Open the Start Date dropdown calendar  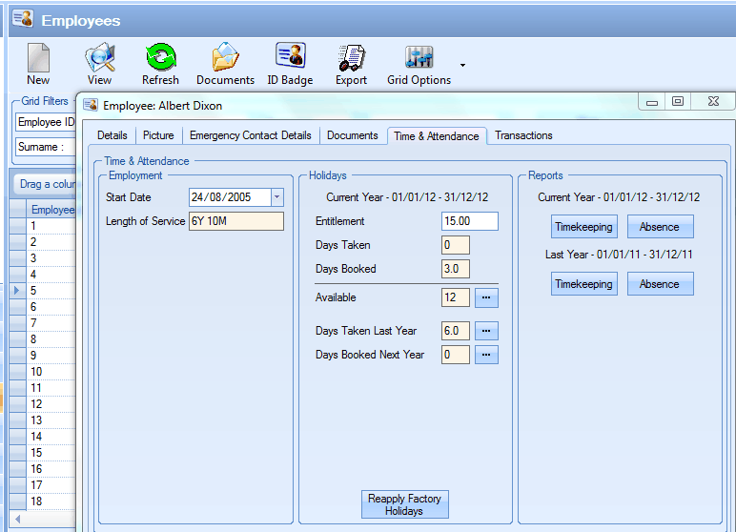pyautogui.click(x=276, y=197)
